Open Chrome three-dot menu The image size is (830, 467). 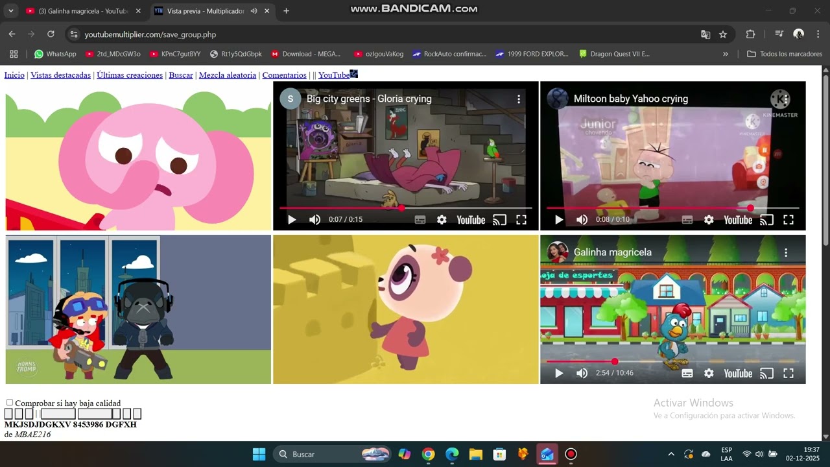coord(818,34)
